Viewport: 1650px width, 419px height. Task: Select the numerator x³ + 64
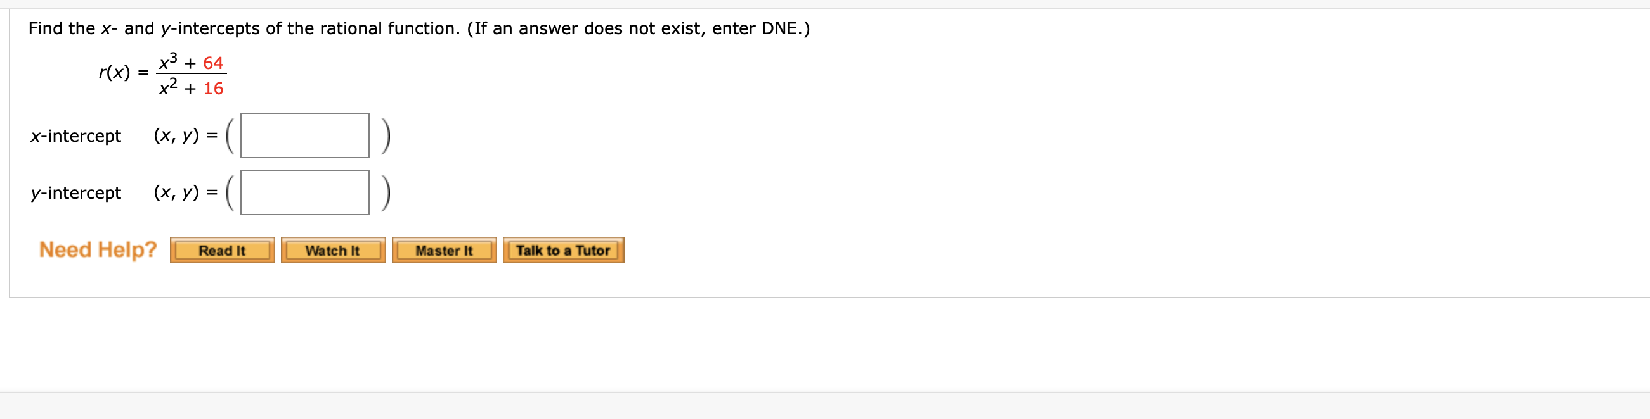click(192, 62)
